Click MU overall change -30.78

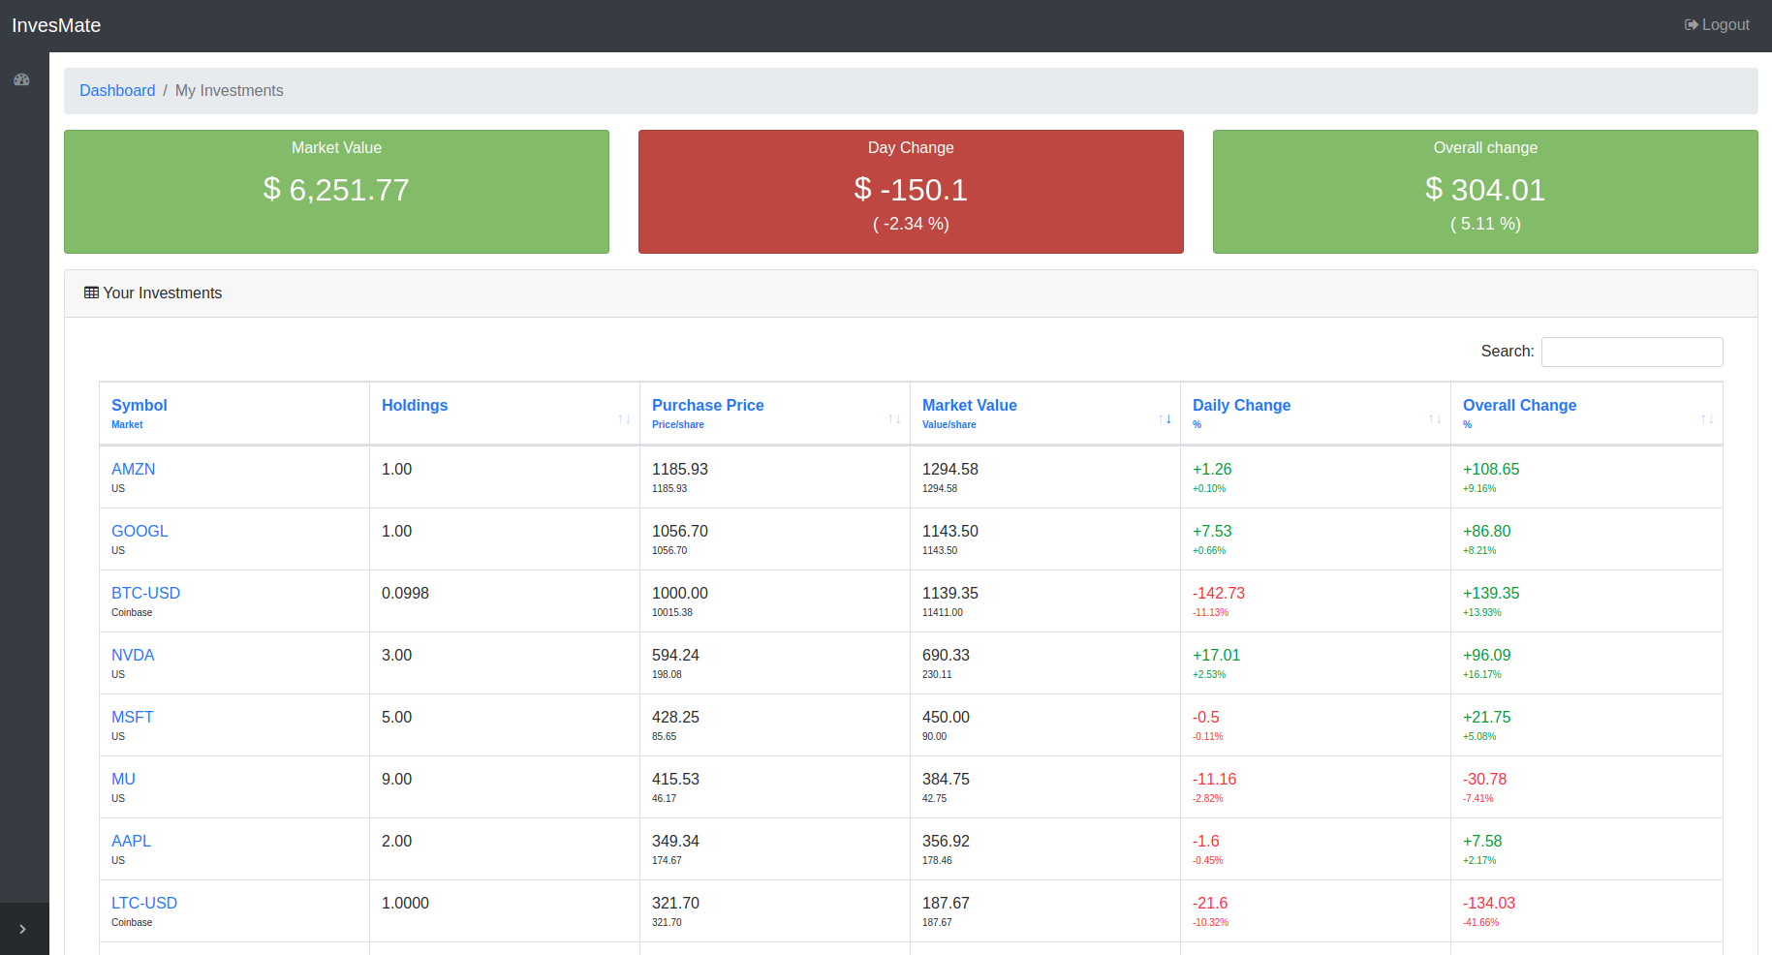[x=1484, y=779]
